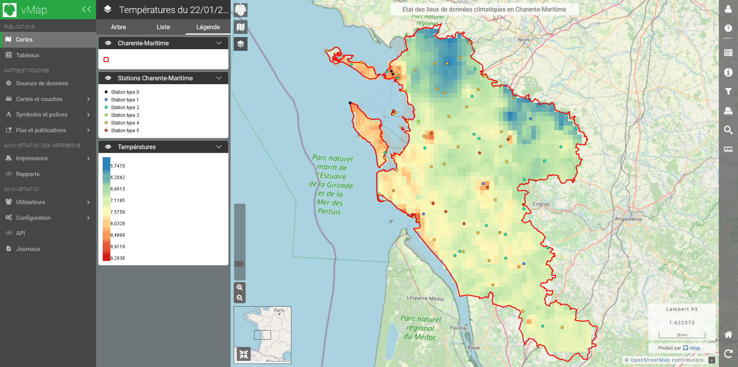Select the ruler measurement tool
This screenshot has height=367, width=738.
(728, 149)
